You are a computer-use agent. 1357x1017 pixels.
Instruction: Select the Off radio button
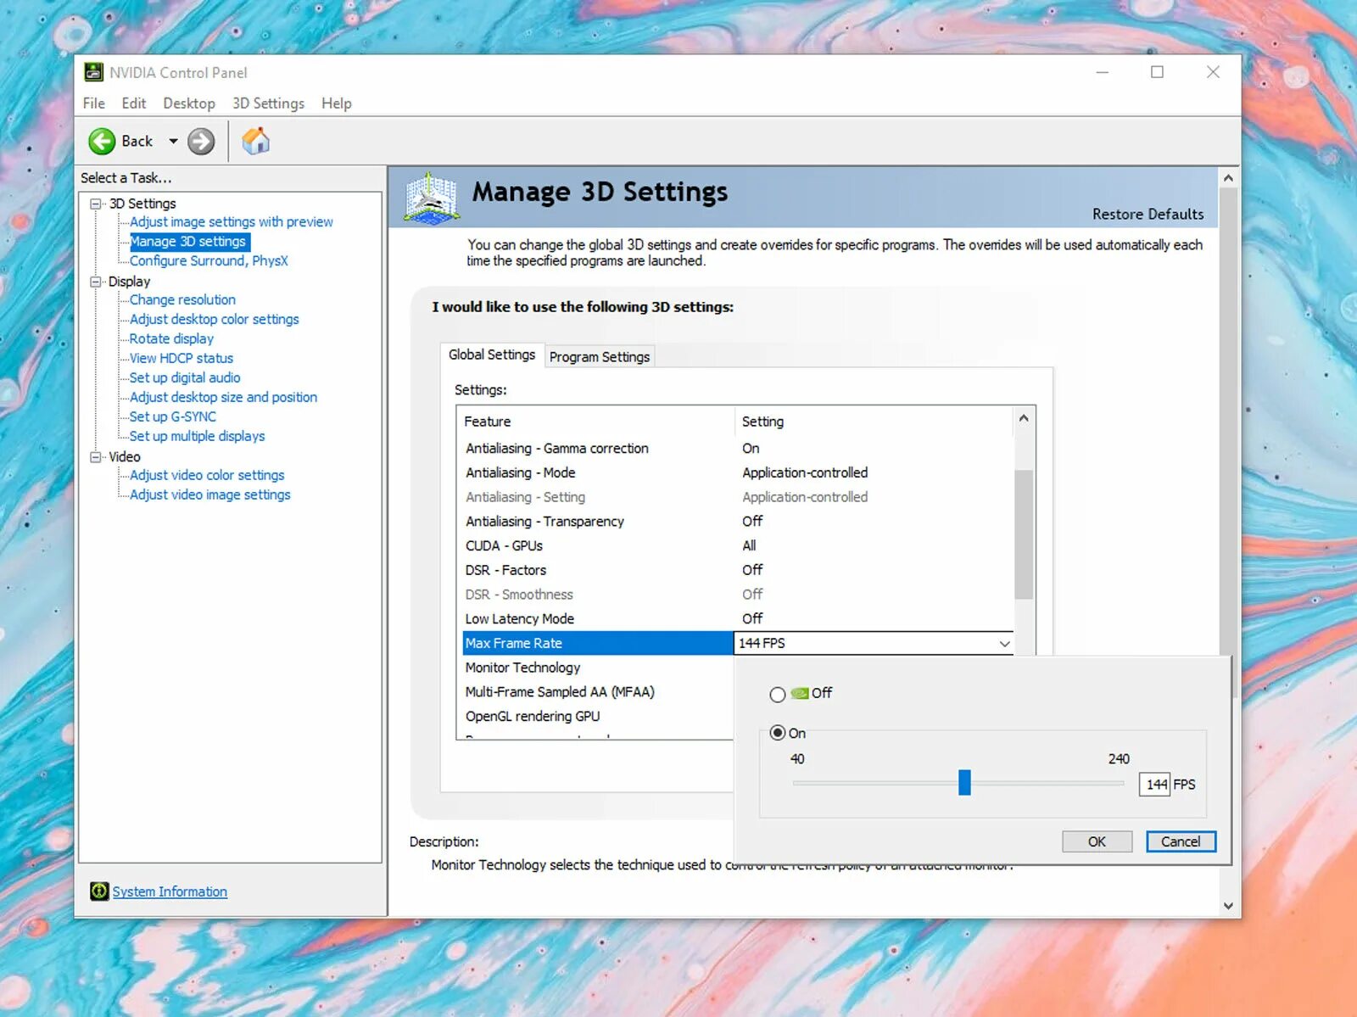[x=777, y=695]
